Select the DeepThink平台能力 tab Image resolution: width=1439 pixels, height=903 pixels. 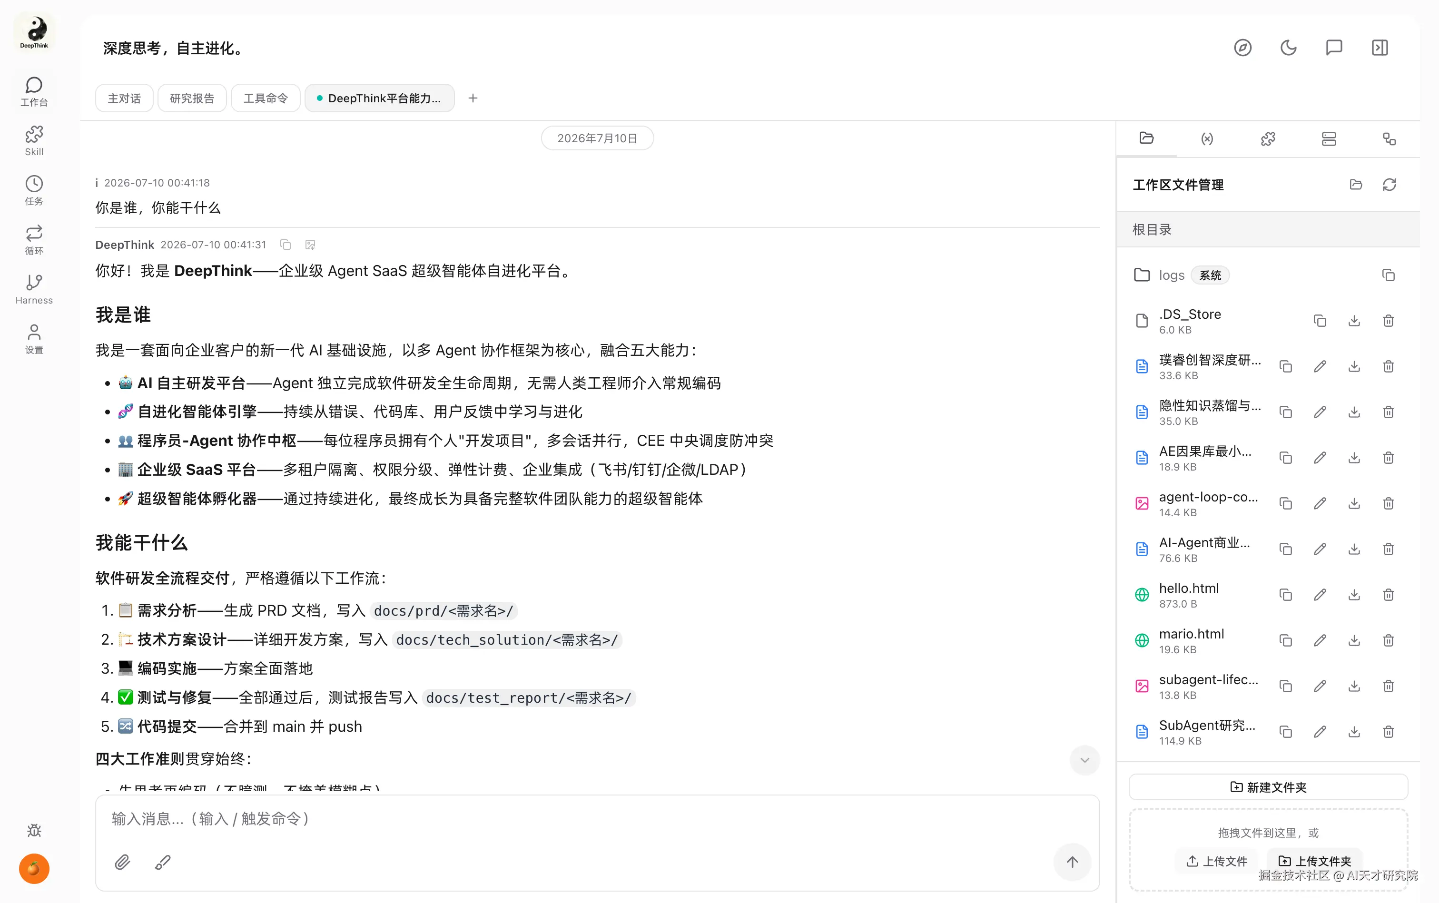tap(379, 98)
